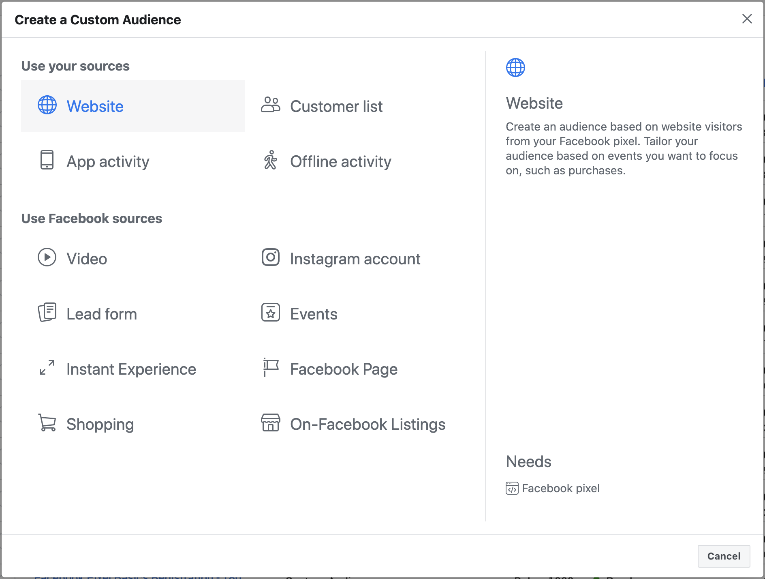The image size is (765, 579).
Task: Click the Customer list people icon
Action: pyautogui.click(x=271, y=105)
